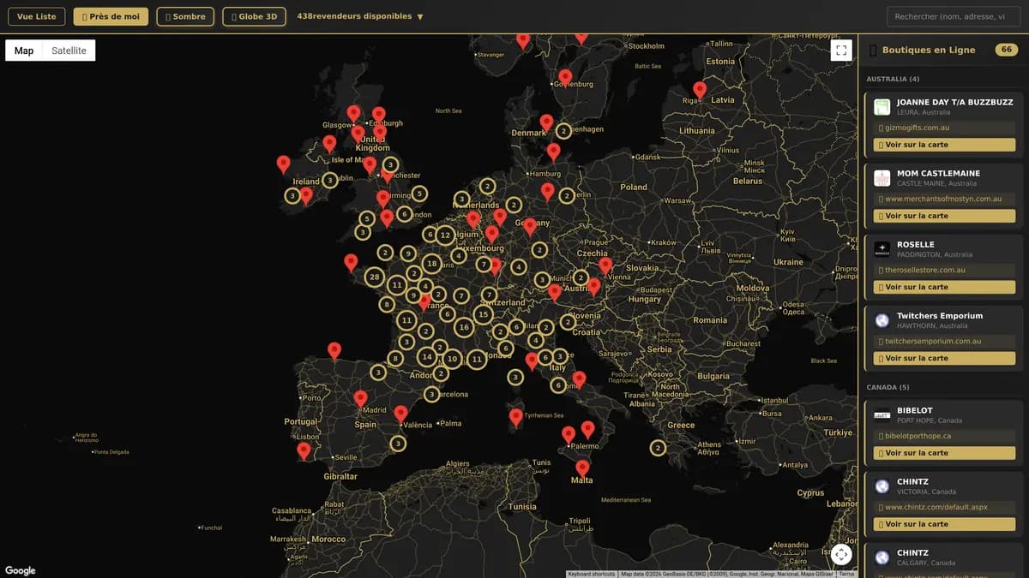Collapse the AUSTRALIA (4) group header
1029x578 pixels.
click(893, 79)
